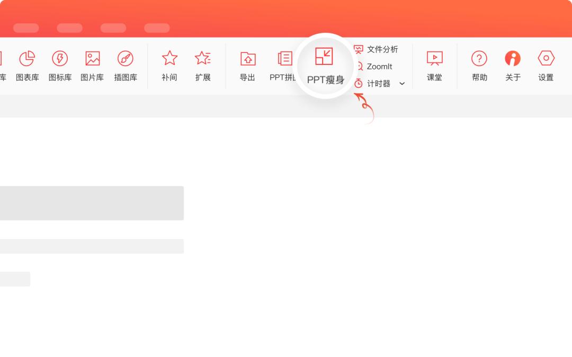Open the 插图库 illustration library

pos(126,66)
